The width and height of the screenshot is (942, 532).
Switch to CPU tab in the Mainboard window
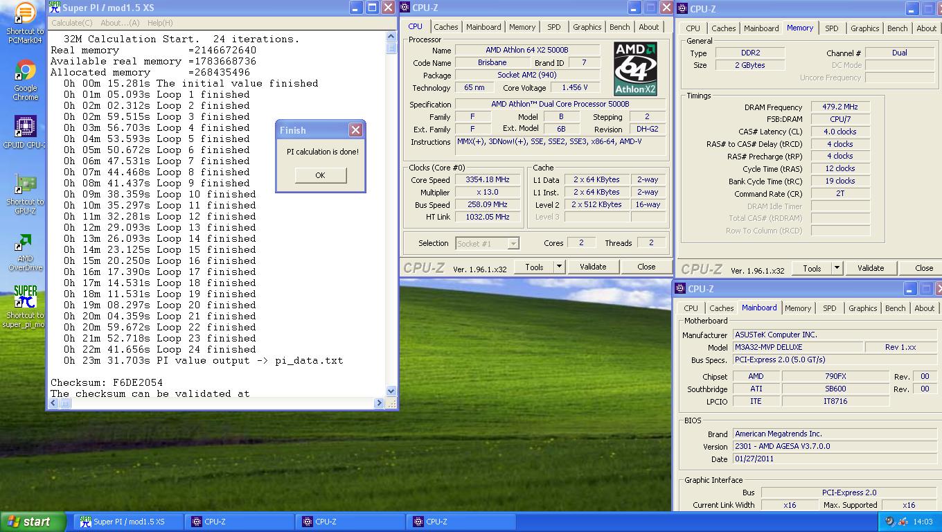coord(691,308)
